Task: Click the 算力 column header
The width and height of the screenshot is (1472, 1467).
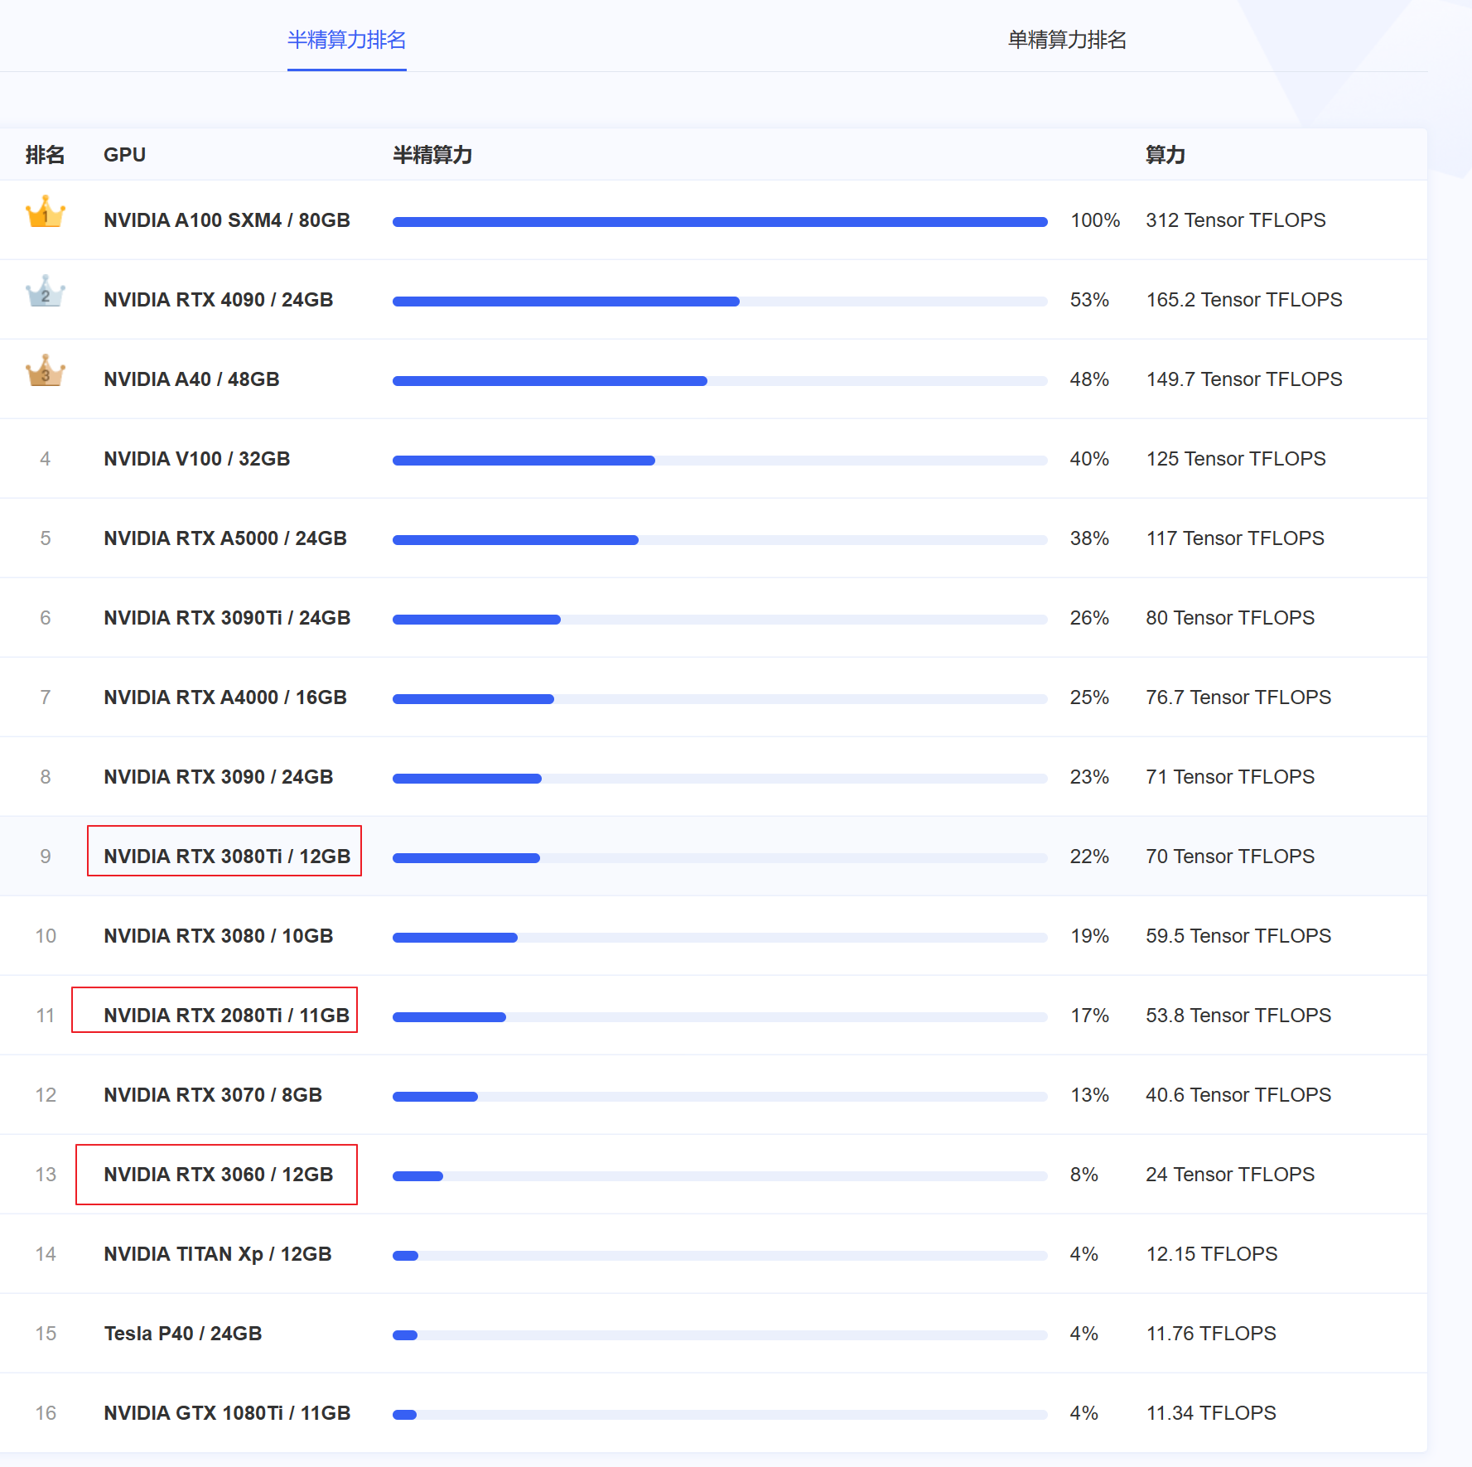Action: [1165, 155]
